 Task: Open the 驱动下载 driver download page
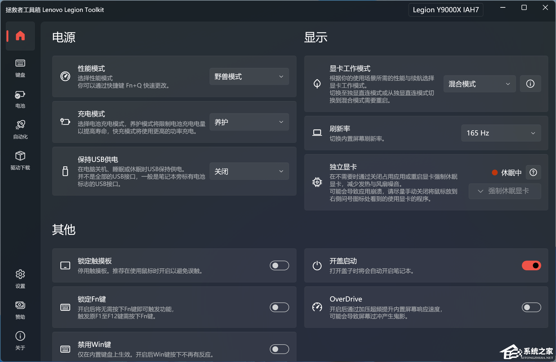pos(20,161)
